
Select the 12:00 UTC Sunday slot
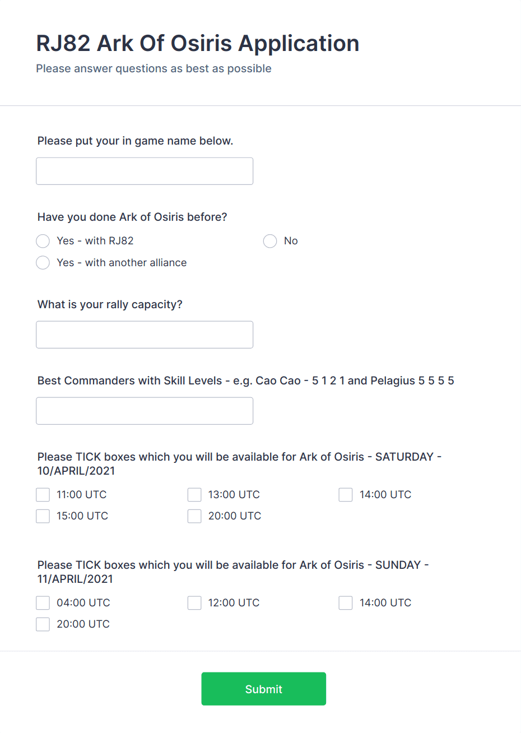point(194,602)
